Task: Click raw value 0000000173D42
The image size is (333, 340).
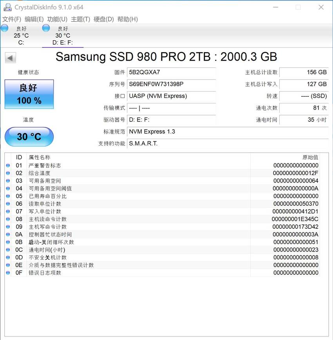Action: point(295,227)
